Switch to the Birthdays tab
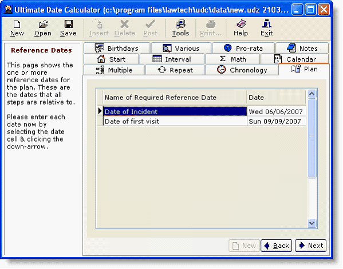Screen dimensions: 343x269 117,48
